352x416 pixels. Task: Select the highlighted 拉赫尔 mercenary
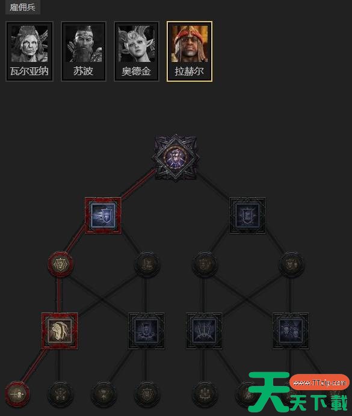coord(190,51)
